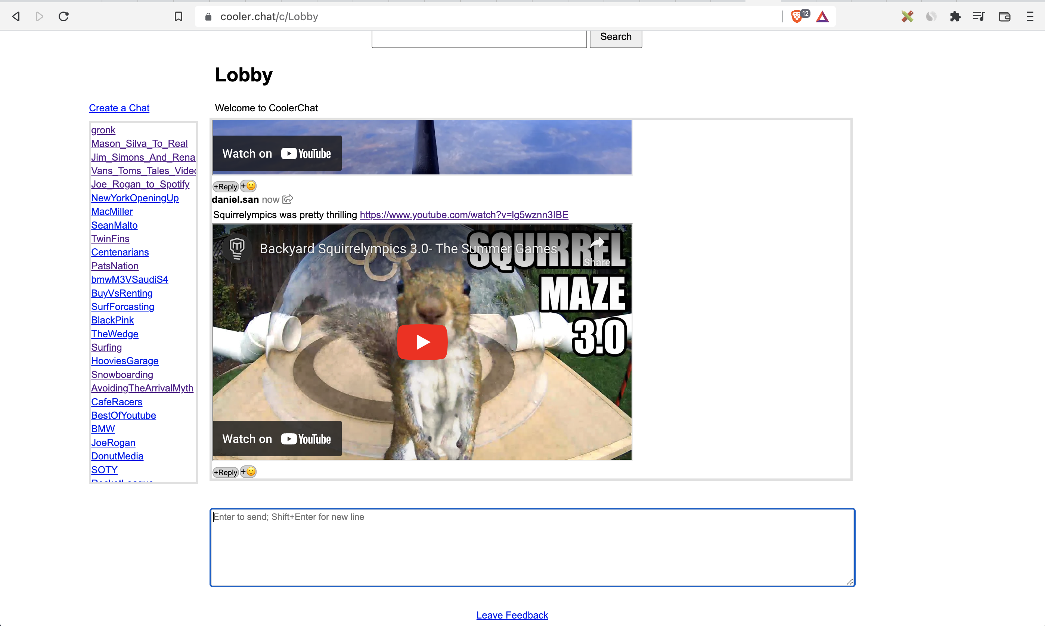Click the video Share arrow icon
Screen dimensions: 1045x626
tap(597, 243)
